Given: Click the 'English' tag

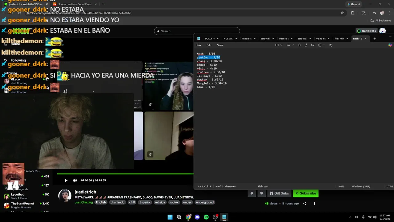Looking at the screenshot, I should point(101,202).
